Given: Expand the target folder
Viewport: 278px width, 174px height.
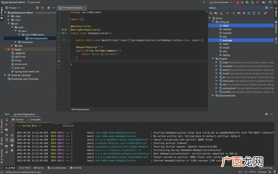Looking at the screenshot, I should 8,49.
